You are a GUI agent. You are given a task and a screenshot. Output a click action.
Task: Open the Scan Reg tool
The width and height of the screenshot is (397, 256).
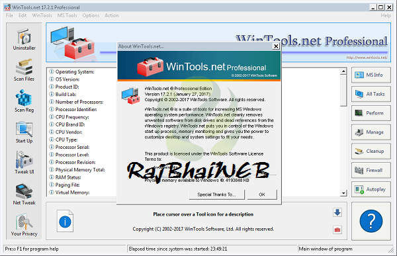tap(24, 101)
